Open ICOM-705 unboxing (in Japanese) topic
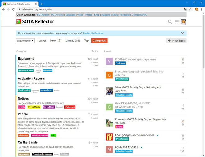Screen dimensions: 205x157 pyautogui.click(x=135, y=59)
